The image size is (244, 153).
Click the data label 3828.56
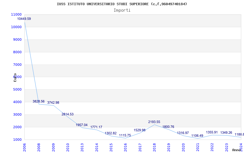pos(39,101)
